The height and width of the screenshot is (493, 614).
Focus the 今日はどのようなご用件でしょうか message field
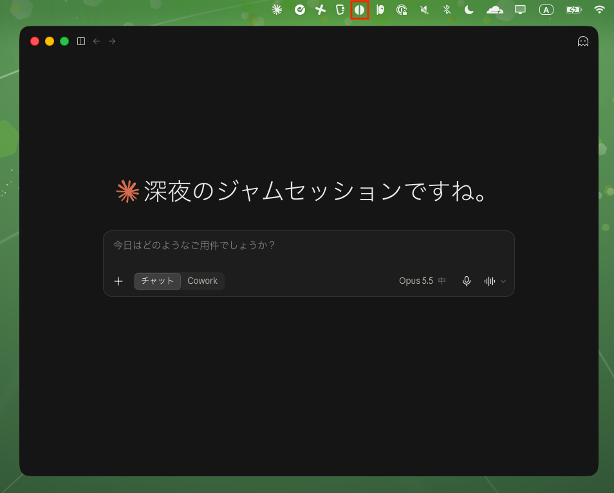pyautogui.click(x=308, y=246)
